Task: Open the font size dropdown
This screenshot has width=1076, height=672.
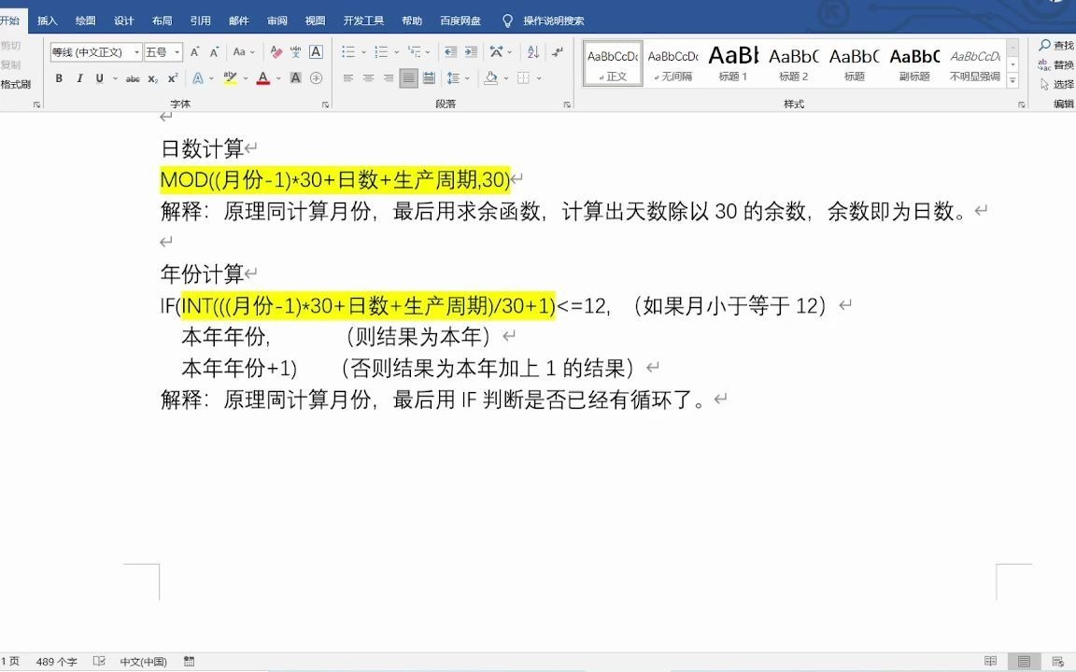Action: pyautogui.click(x=177, y=51)
